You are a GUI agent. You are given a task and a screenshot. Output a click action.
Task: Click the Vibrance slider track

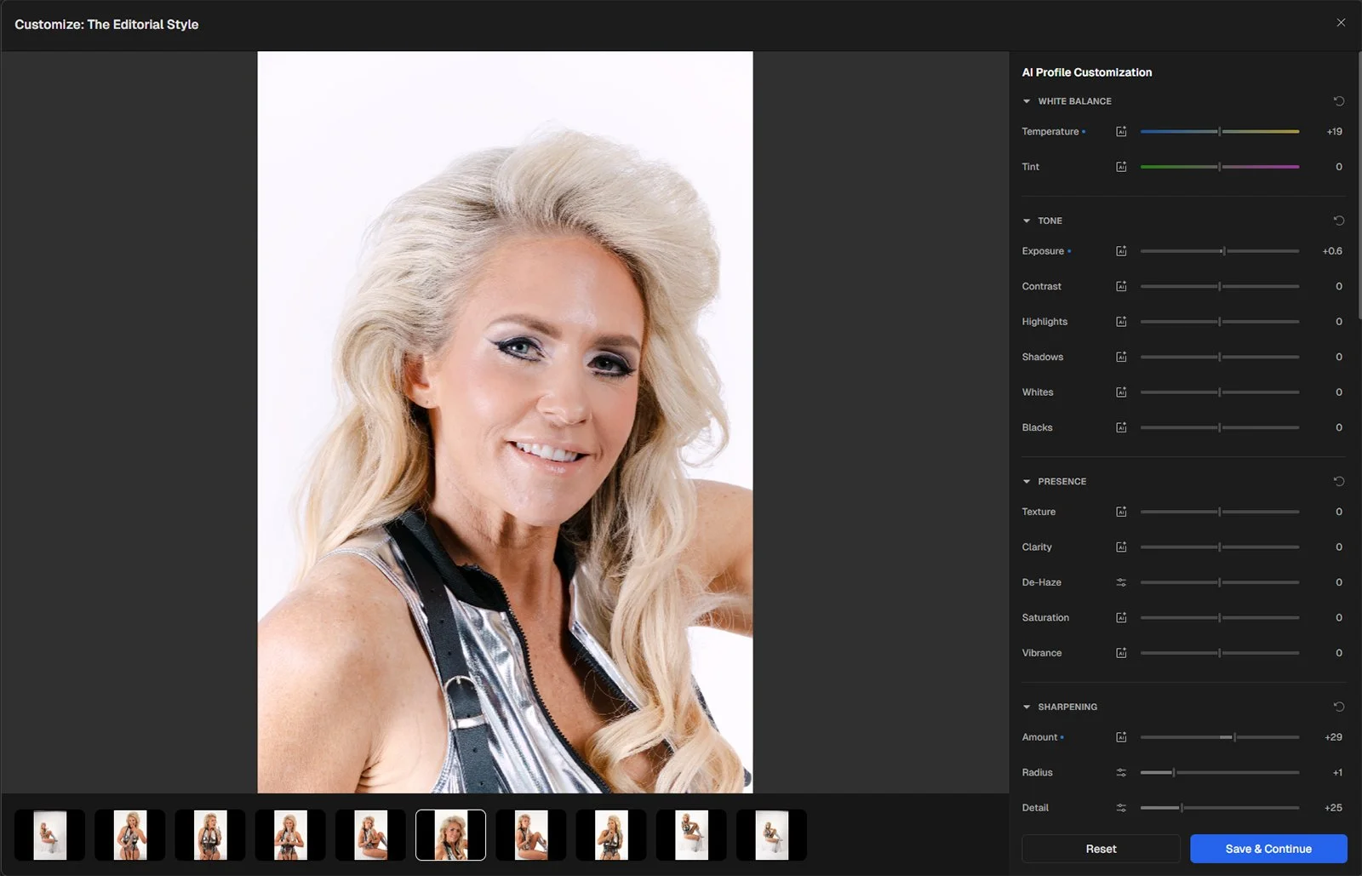point(1220,654)
